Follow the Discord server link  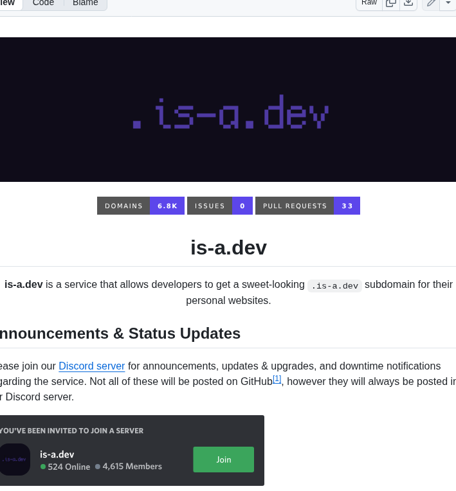(92, 366)
